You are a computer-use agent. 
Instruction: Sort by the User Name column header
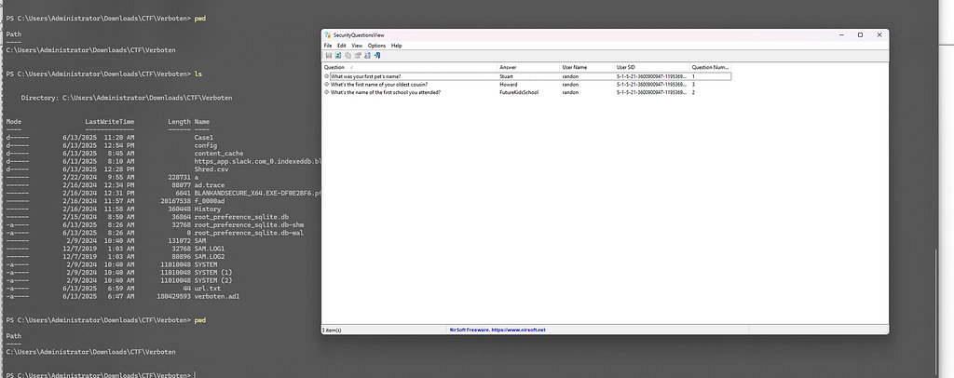pyautogui.click(x=587, y=67)
